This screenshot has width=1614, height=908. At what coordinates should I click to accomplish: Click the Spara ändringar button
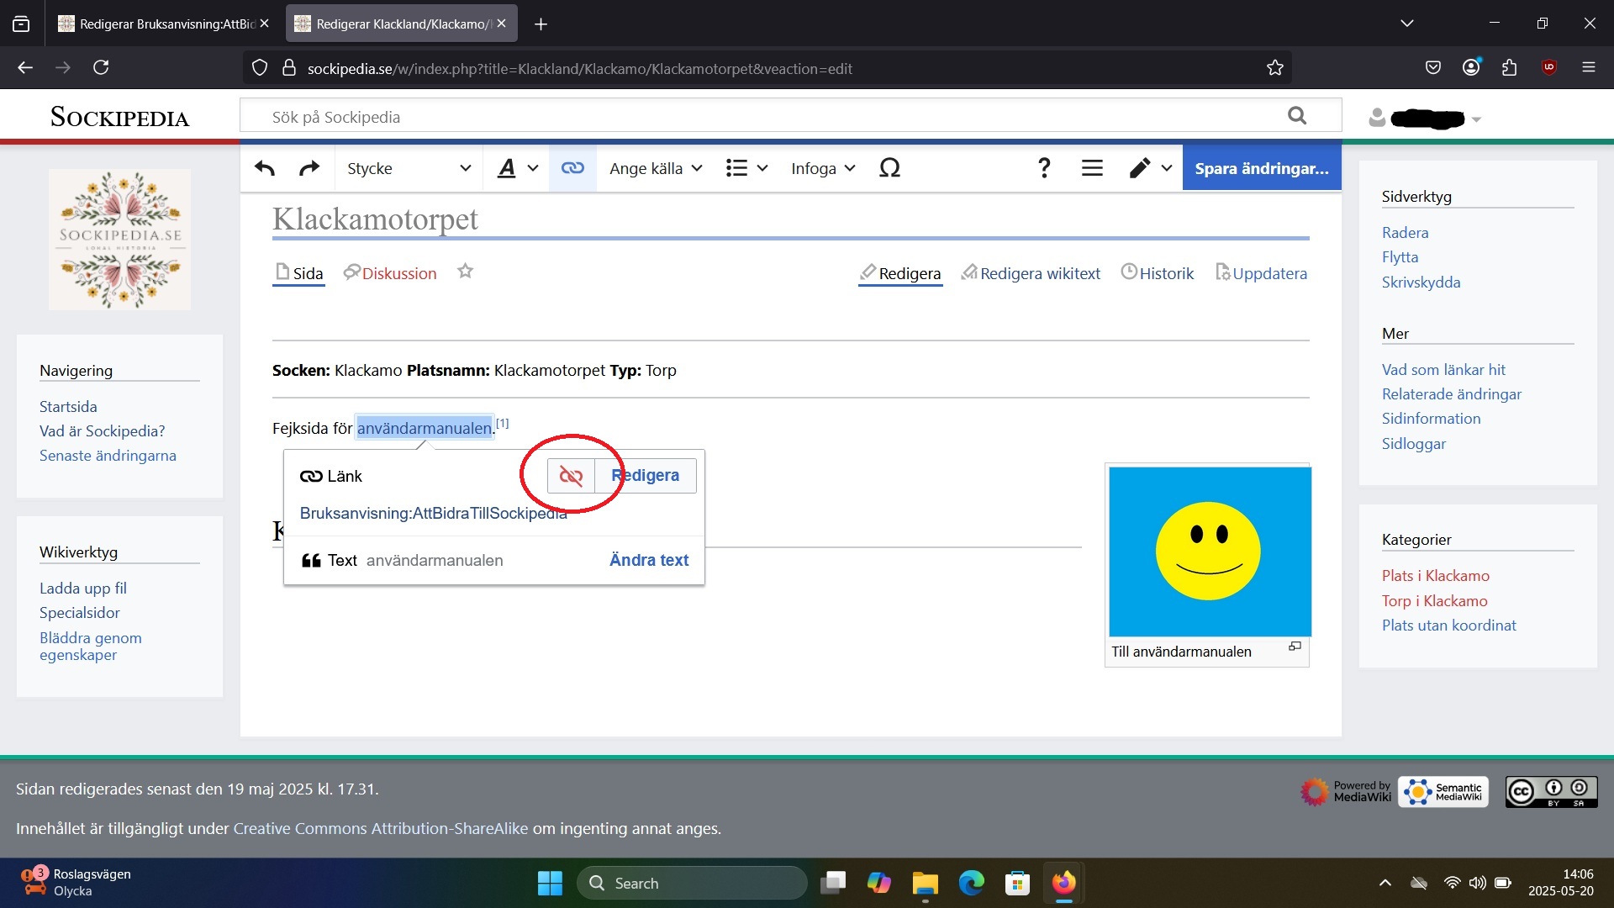[1261, 168]
